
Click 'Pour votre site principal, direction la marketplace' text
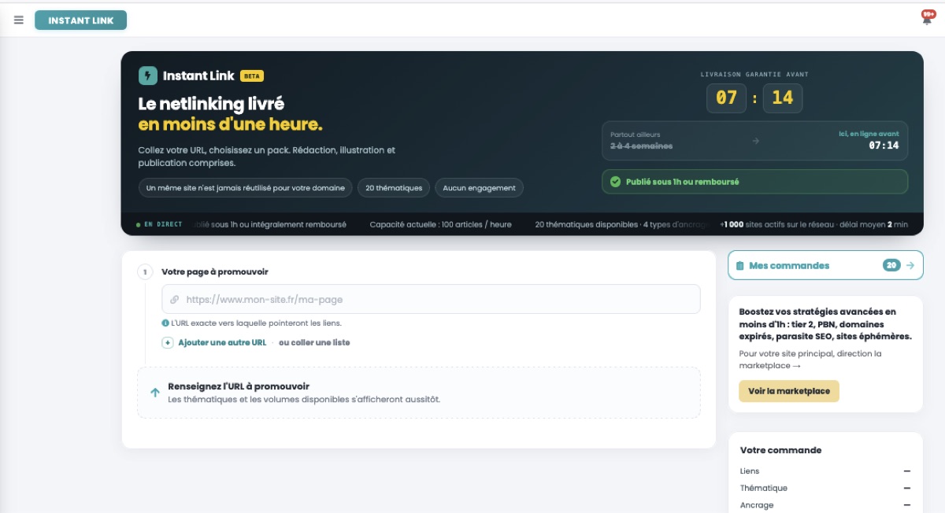(x=810, y=360)
